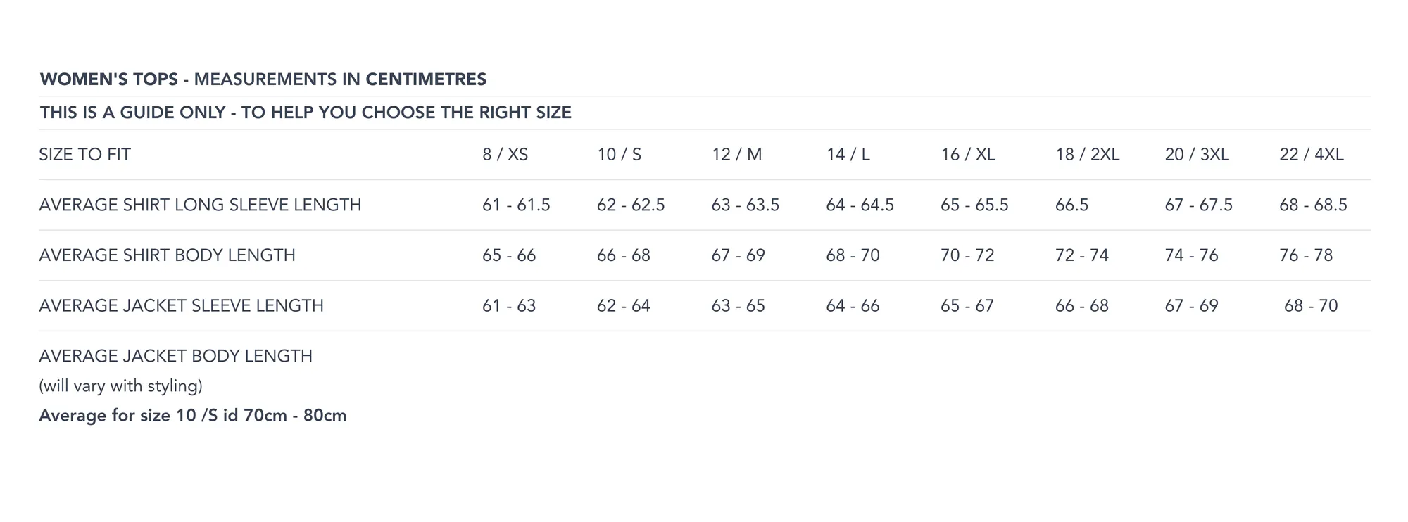
Task: Select the 22 / 4XL size column header
Action: pos(1312,155)
